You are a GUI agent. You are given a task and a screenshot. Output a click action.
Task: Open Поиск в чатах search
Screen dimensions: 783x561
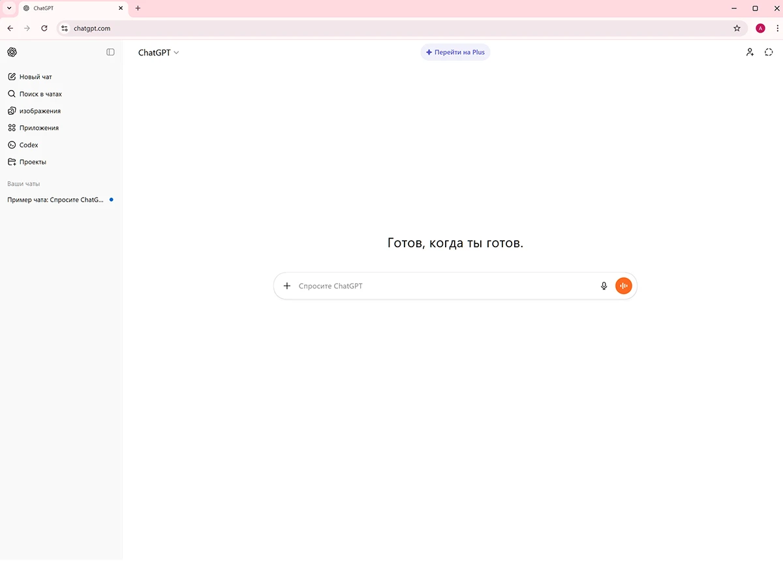40,94
